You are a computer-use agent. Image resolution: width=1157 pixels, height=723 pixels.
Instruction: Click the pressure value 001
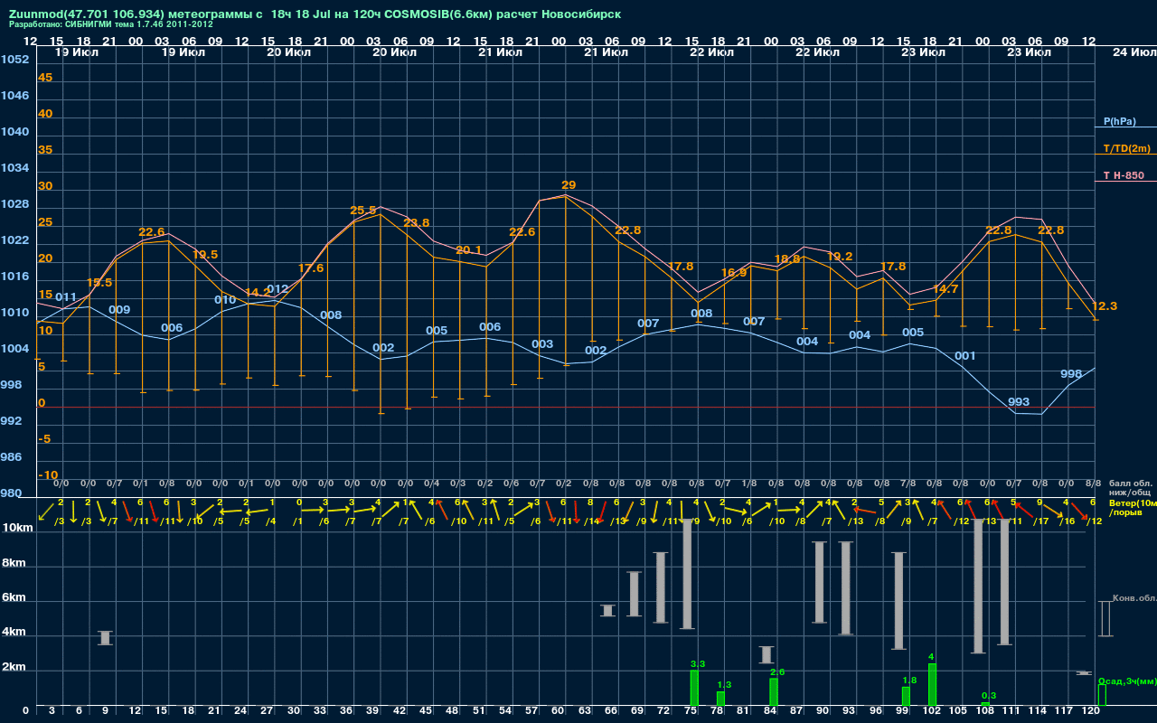click(x=965, y=356)
